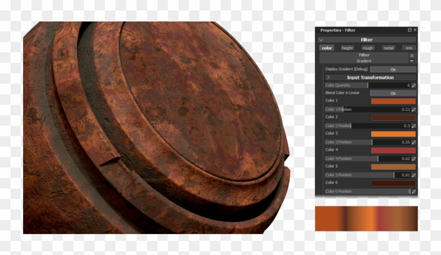Click the Blend Color in Linear label
The width and height of the screenshot is (441, 255).
[x=342, y=93]
